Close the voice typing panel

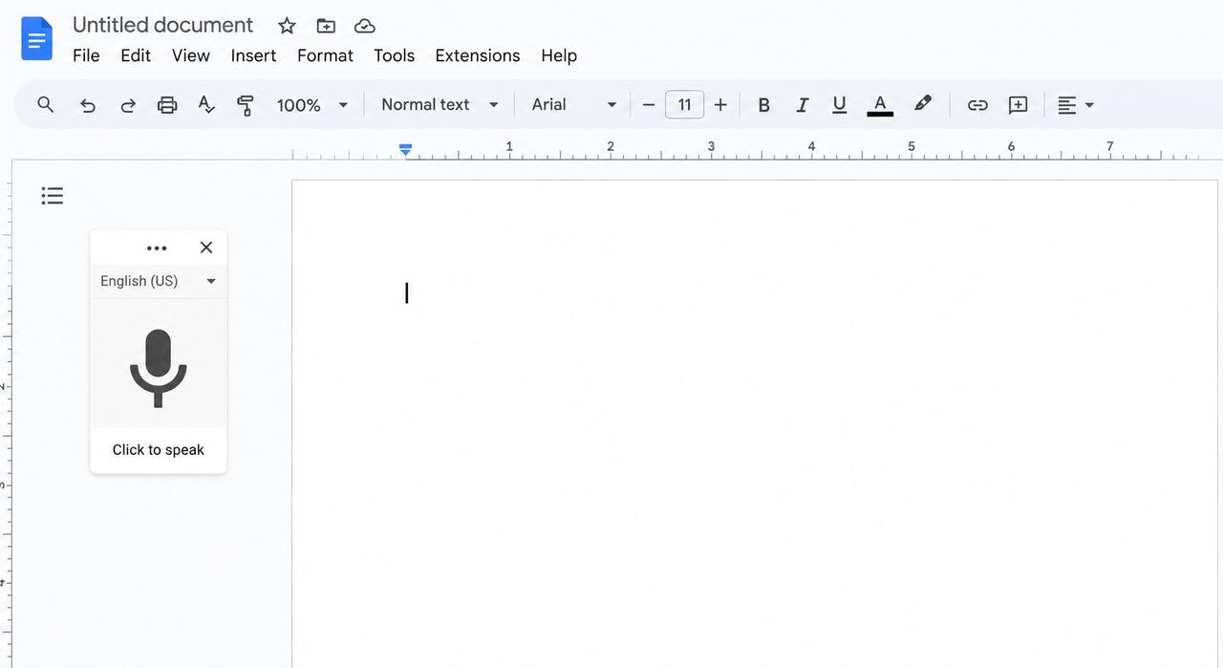click(206, 248)
